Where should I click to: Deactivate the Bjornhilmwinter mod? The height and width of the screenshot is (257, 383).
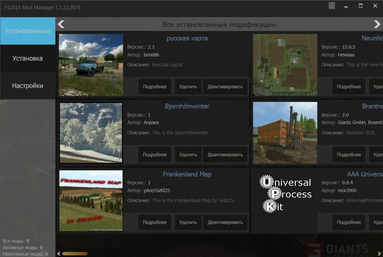pyautogui.click(x=225, y=154)
